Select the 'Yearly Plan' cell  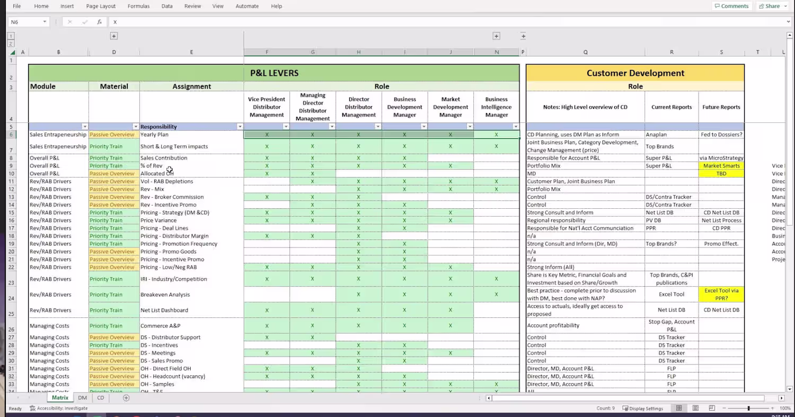click(x=191, y=135)
